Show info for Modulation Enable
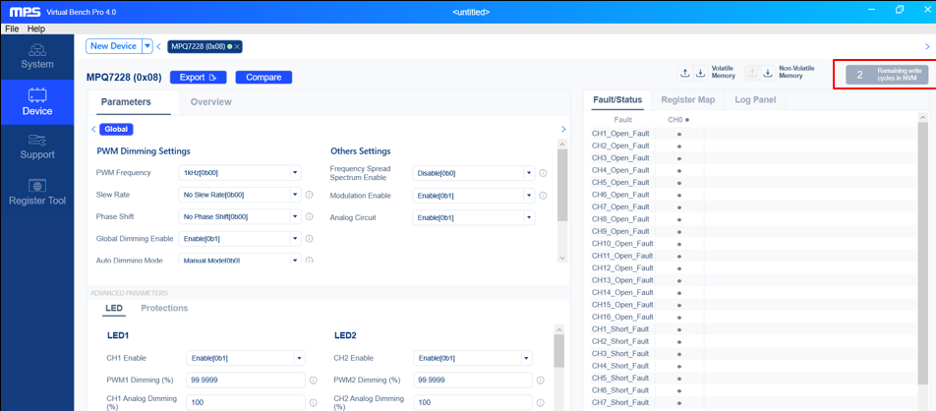Image resolution: width=936 pixels, height=411 pixels. [x=543, y=196]
